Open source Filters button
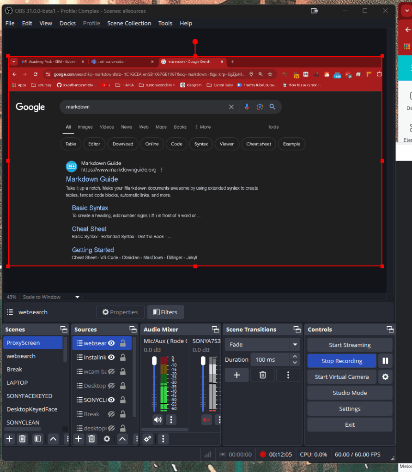This screenshot has width=412, height=472. [x=165, y=312]
